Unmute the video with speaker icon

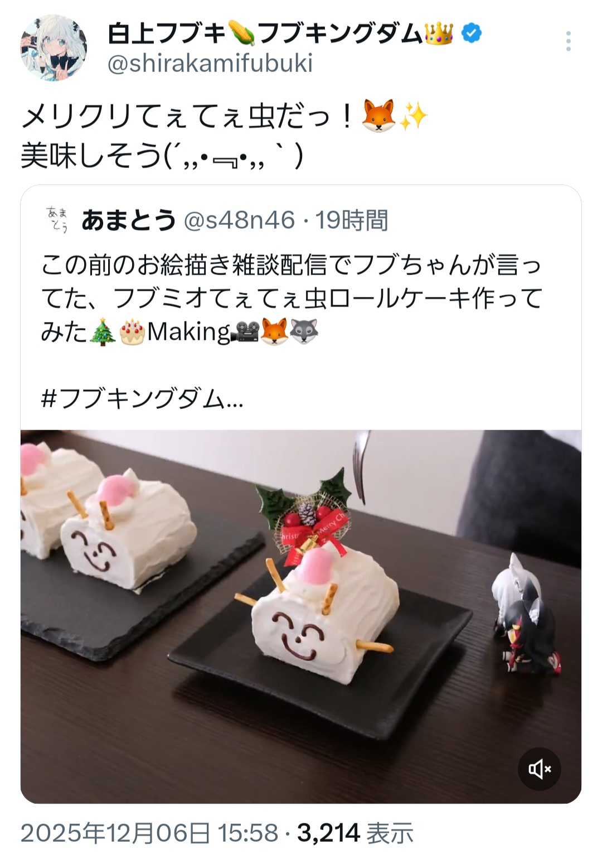540,769
